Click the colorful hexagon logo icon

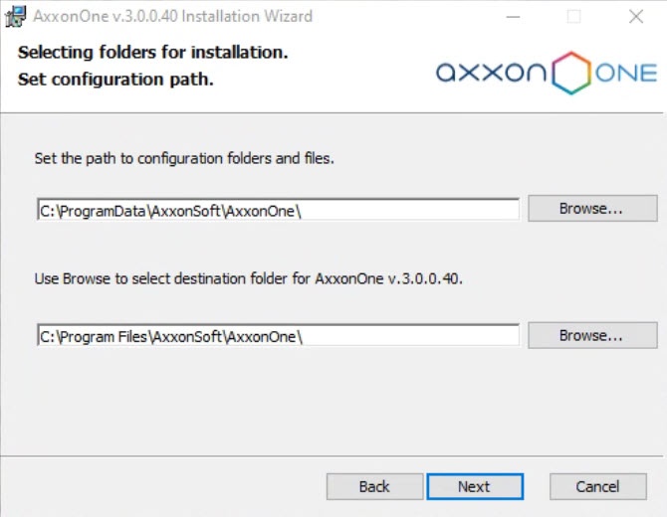(570, 74)
